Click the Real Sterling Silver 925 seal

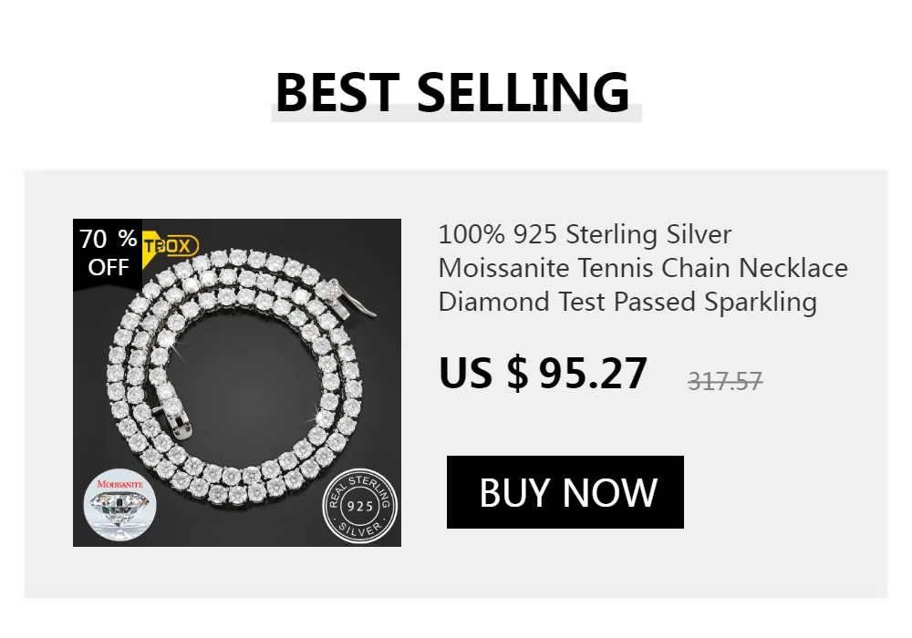[x=360, y=506]
